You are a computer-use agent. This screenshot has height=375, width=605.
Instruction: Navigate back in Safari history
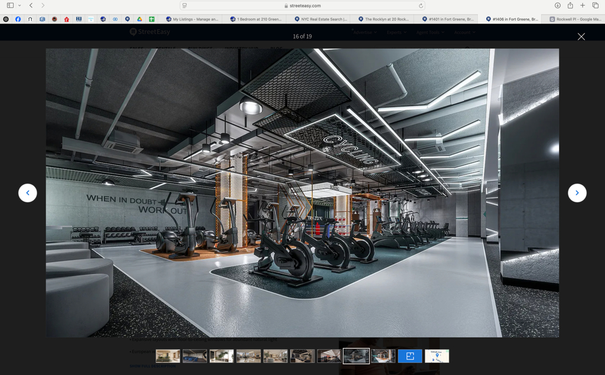(31, 5)
